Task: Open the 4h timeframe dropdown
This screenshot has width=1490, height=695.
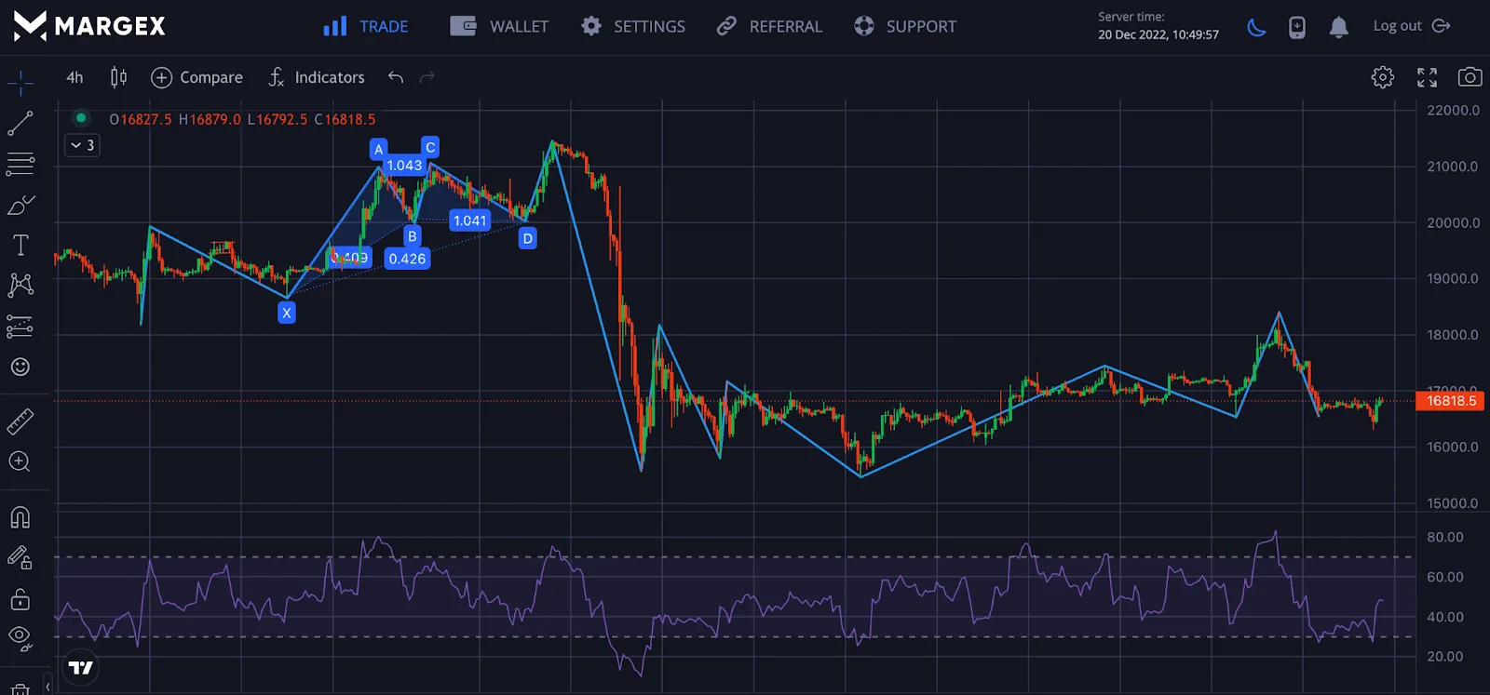Action: (x=74, y=77)
